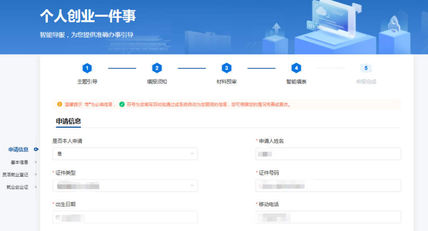Click the 申请人姓名 input field
The height and width of the screenshot is (231, 428).
click(328, 153)
